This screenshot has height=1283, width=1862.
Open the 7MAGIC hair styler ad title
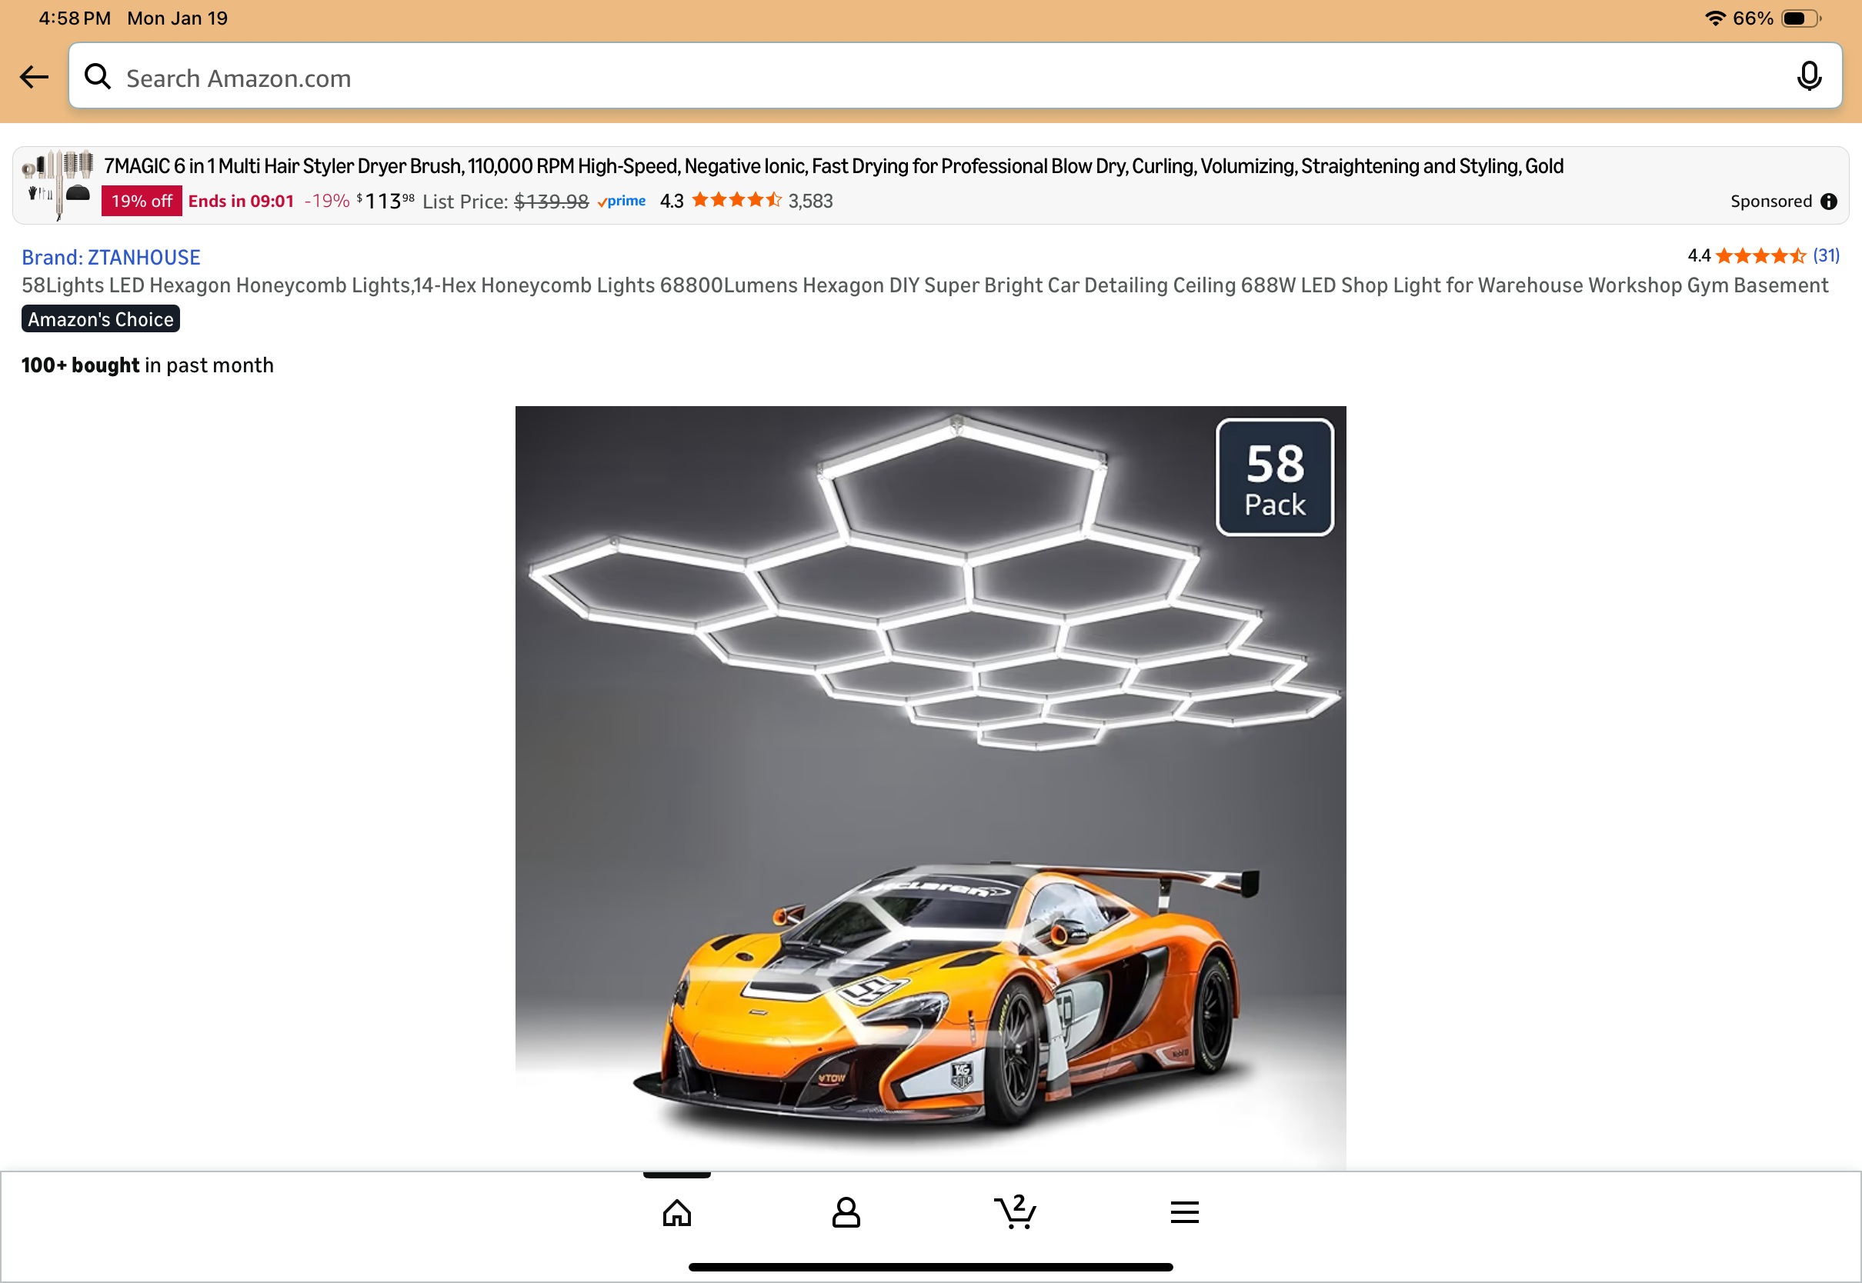834,166
